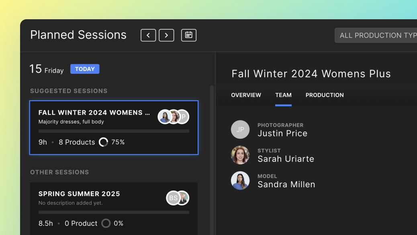Click Justin Price's JP avatar
The image size is (417, 235).
tap(240, 130)
